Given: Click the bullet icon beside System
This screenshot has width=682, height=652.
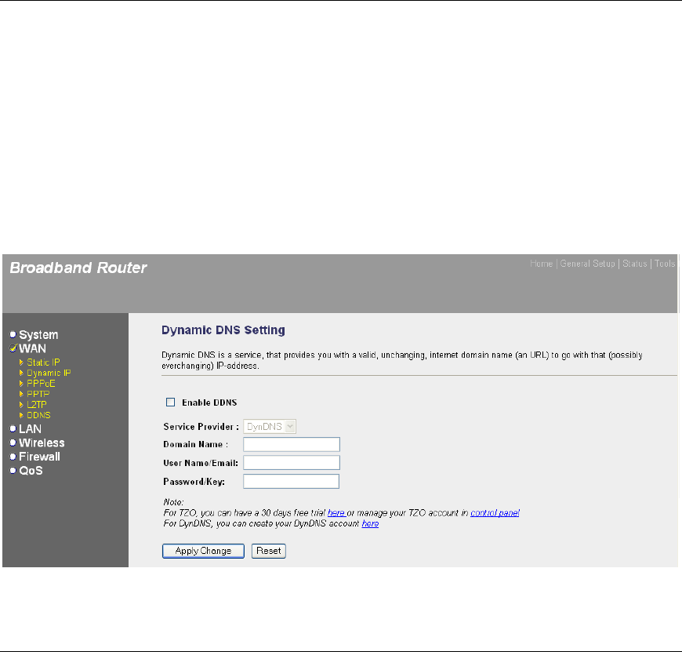Looking at the screenshot, I should [x=13, y=334].
